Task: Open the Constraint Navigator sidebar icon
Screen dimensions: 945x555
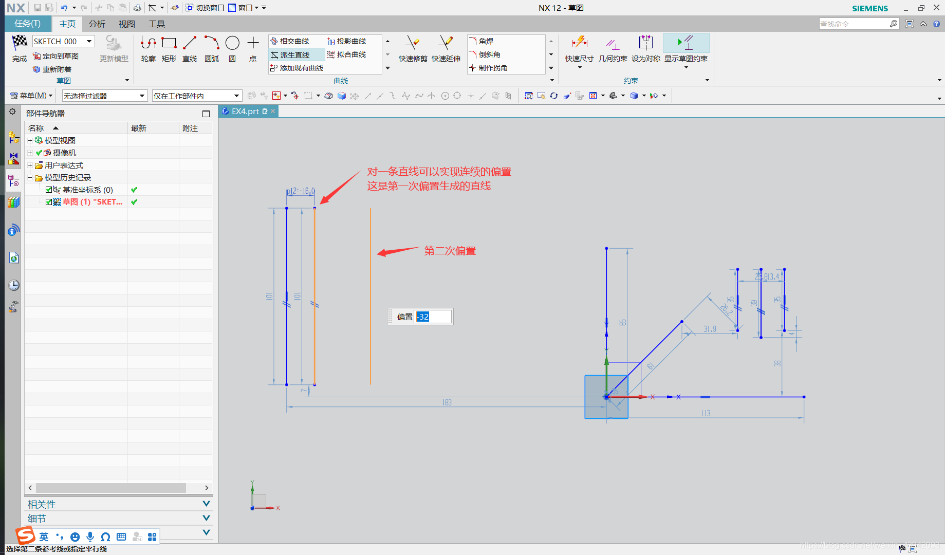Action: (13, 158)
